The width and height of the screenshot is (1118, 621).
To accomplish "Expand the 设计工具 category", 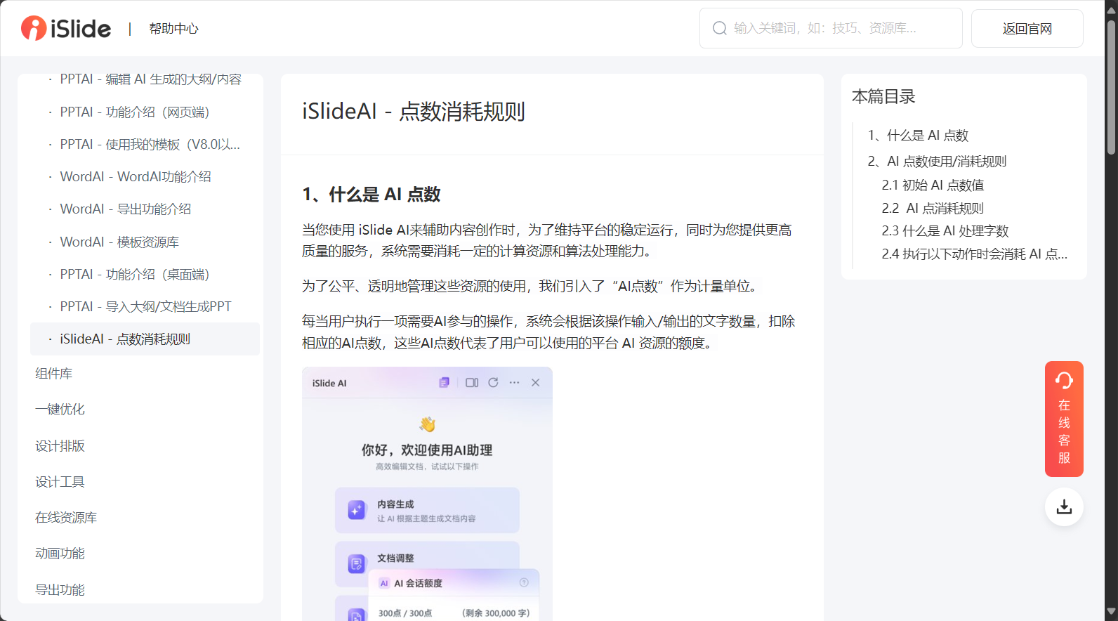I will (60, 482).
